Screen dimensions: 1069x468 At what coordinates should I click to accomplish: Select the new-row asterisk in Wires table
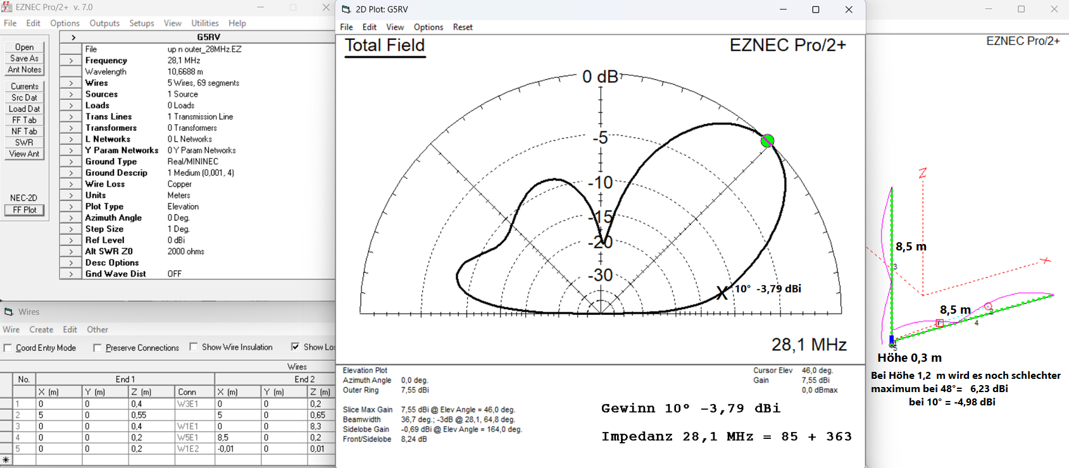[x=6, y=460]
